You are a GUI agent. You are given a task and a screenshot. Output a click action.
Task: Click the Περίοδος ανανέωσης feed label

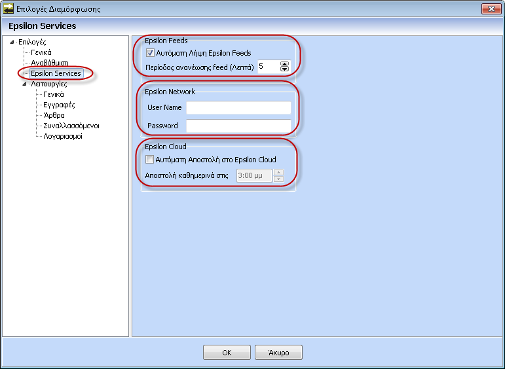[x=200, y=67]
